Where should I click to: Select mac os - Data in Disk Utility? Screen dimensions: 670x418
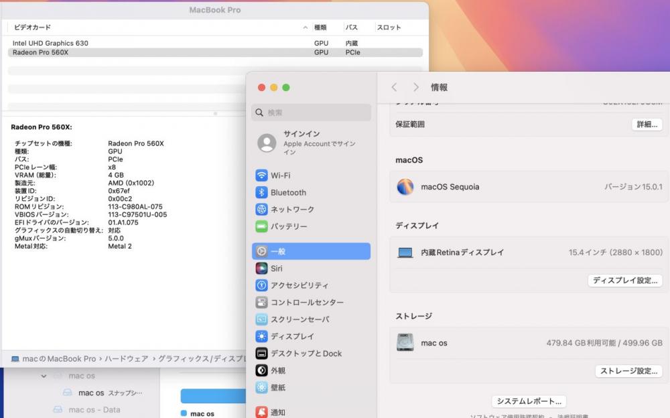94,409
